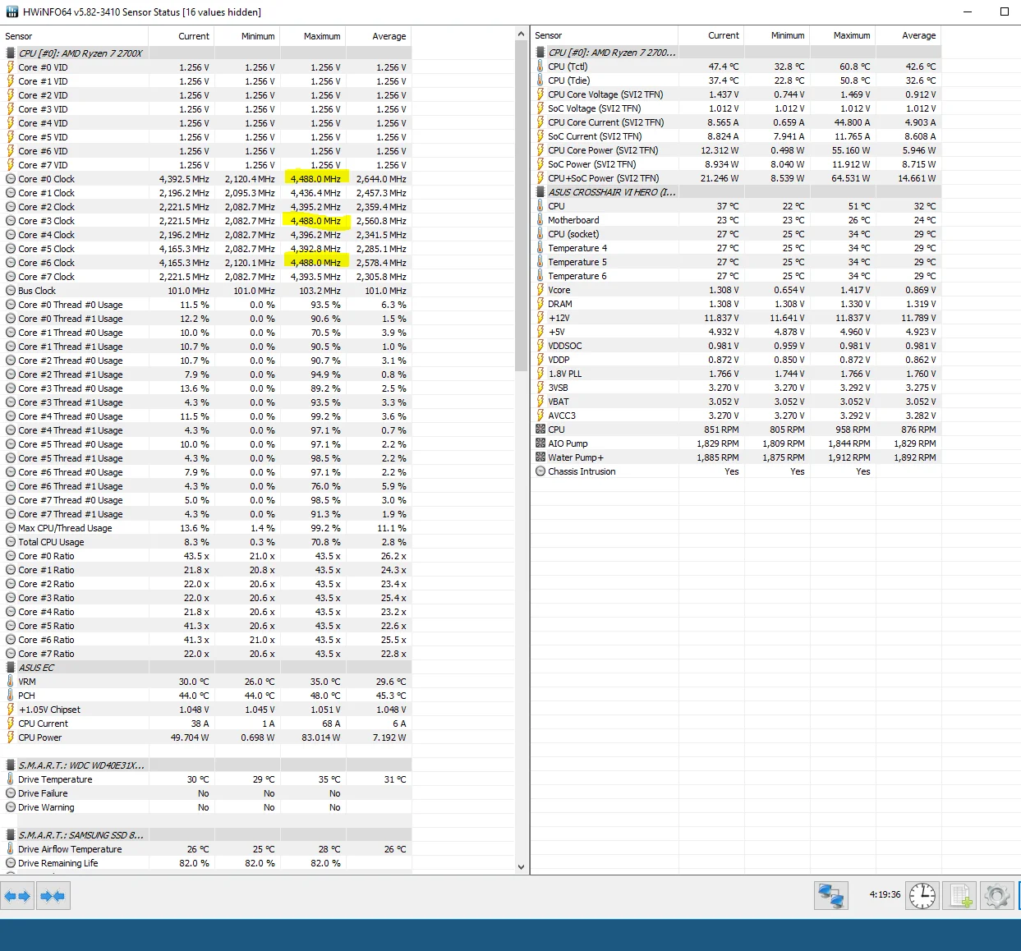Click the fan icon beside Water Pump+
The height and width of the screenshot is (951, 1021).
(x=540, y=457)
